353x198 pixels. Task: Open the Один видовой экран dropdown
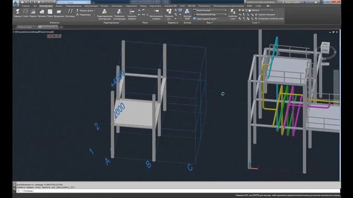(x=206, y=19)
